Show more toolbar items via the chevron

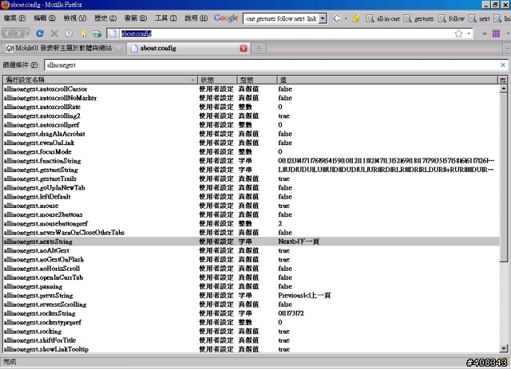point(485,33)
